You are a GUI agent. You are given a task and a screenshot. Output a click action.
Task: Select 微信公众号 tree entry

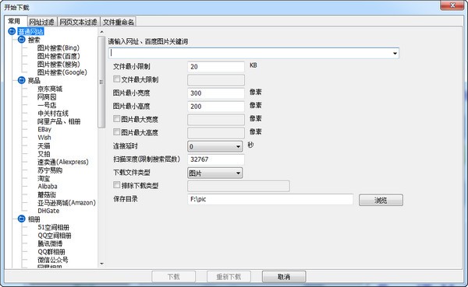53,260
